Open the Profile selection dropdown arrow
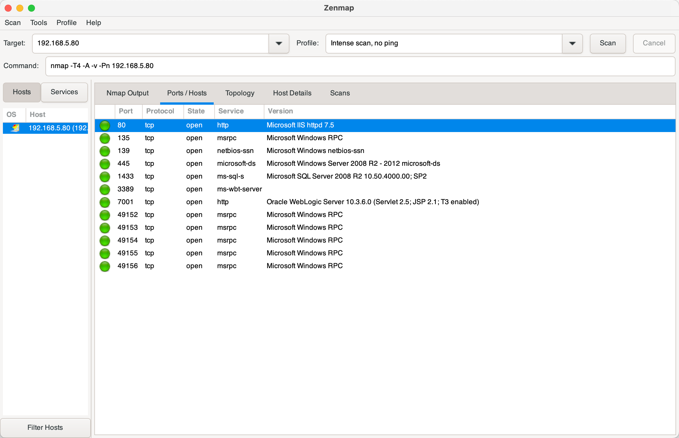 572,43
